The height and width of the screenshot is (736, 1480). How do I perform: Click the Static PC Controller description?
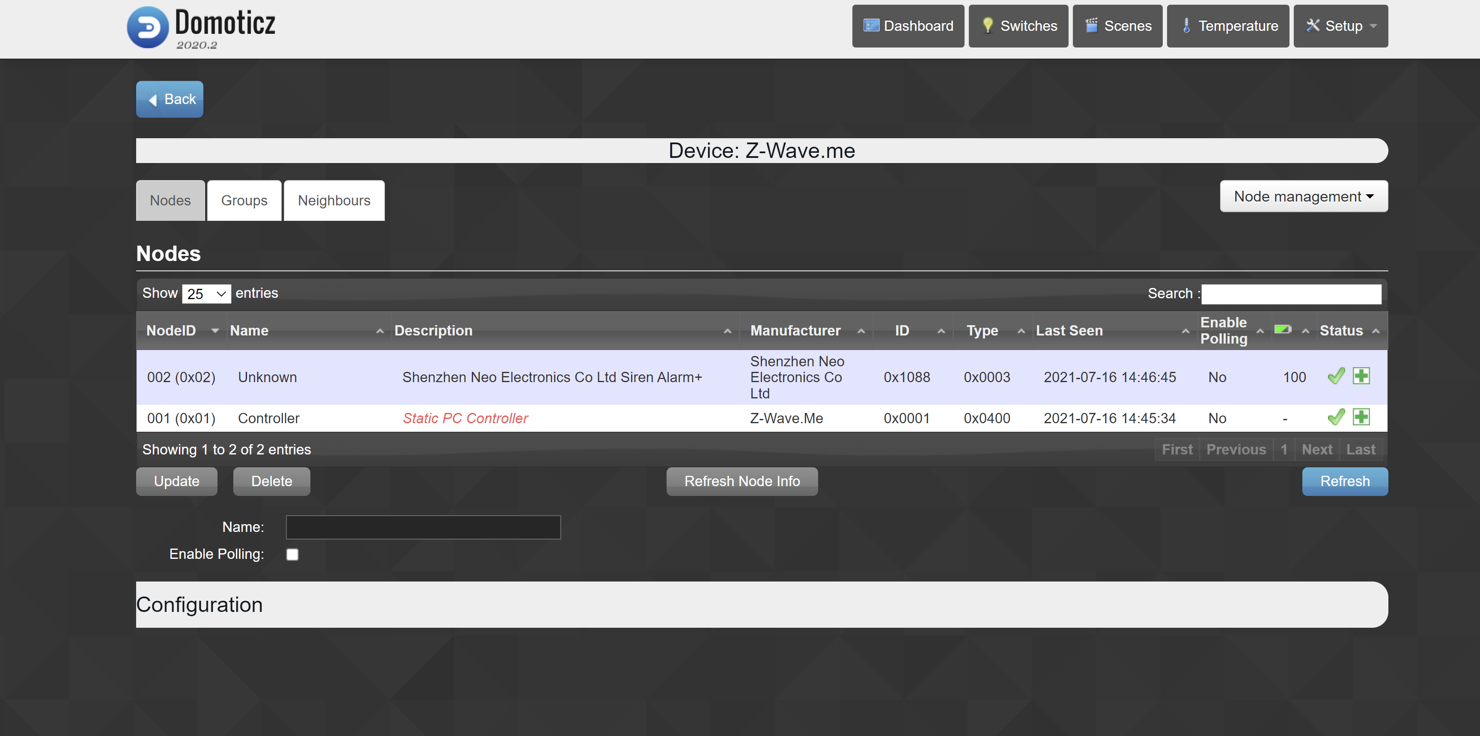[465, 418]
